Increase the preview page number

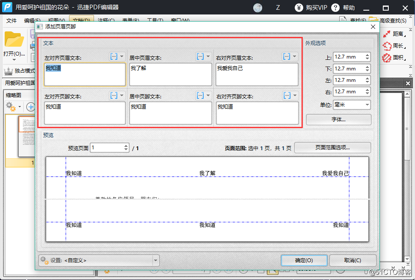click(126, 146)
